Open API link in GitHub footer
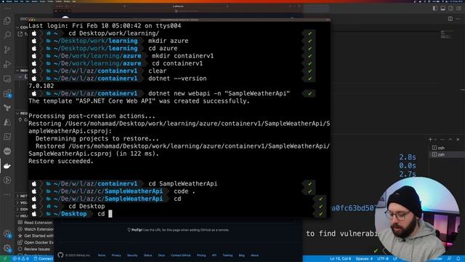 (x=214, y=255)
